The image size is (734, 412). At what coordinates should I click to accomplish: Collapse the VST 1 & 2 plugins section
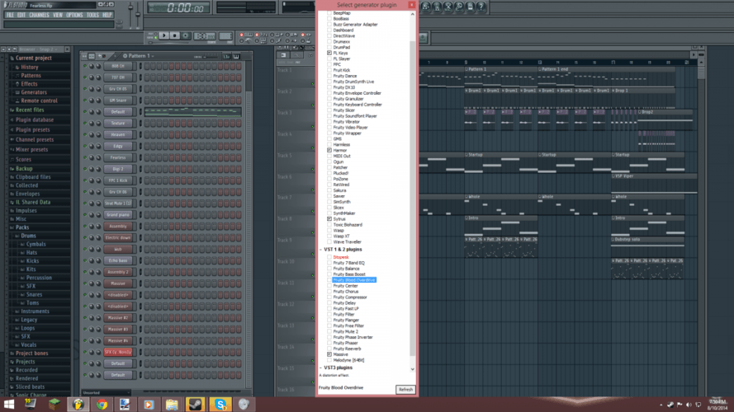321,250
